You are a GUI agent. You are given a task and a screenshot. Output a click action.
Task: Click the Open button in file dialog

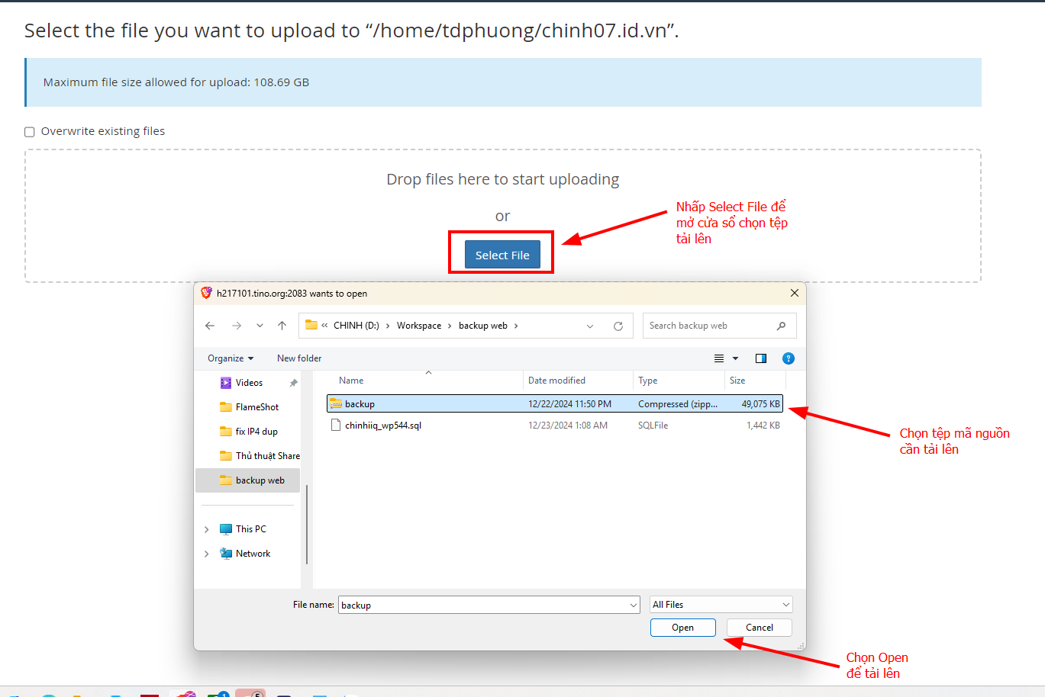pos(682,628)
